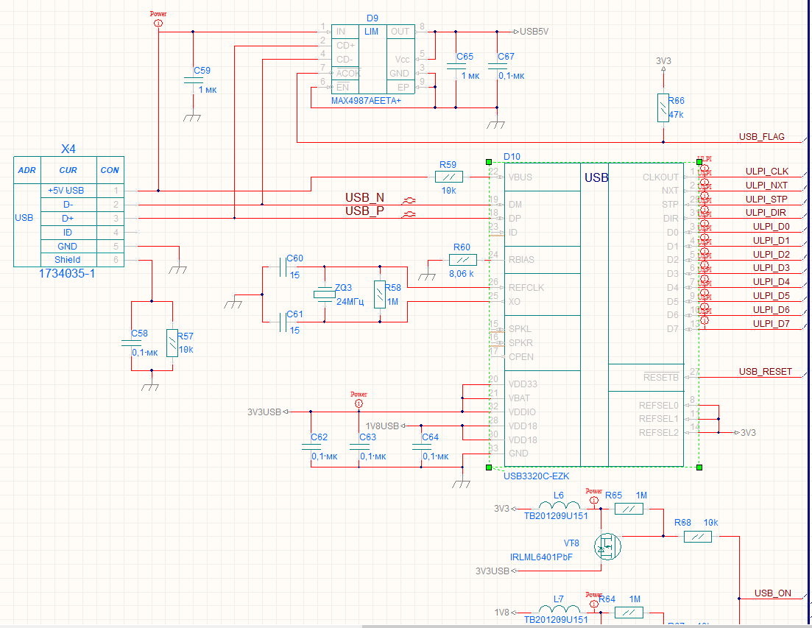Viewport: 812px width, 628px height.
Task: Click the USB3320C-EZK part name text
Action: point(537,476)
